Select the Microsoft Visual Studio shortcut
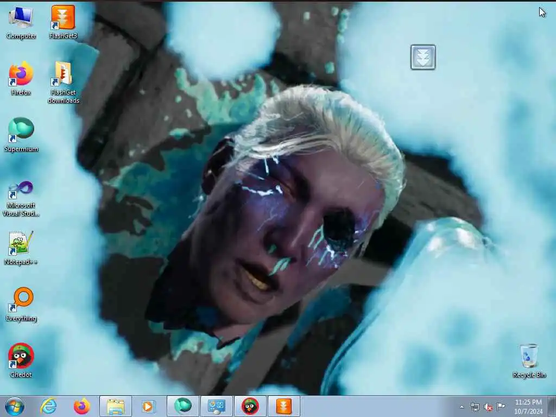The width and height of the screenshot is (556, 417). 21,199
